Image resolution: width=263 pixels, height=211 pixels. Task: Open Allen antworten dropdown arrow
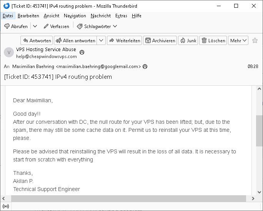[x=101, y=40]
